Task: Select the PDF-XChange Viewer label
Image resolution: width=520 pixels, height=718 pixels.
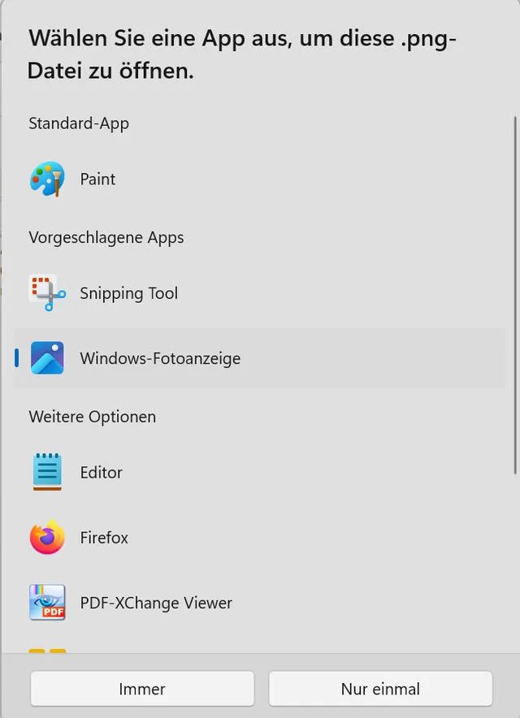Action: [x=156, y=603]
